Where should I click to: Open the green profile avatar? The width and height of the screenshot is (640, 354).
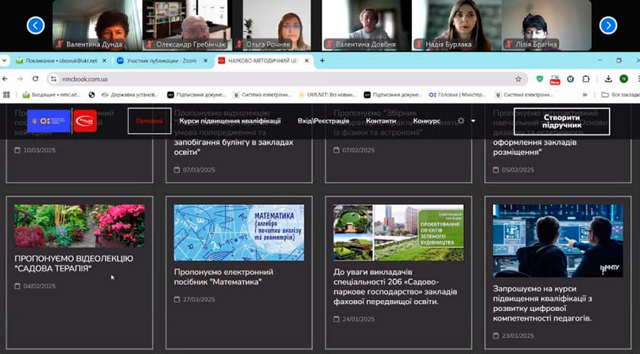[x=623, y=79]
